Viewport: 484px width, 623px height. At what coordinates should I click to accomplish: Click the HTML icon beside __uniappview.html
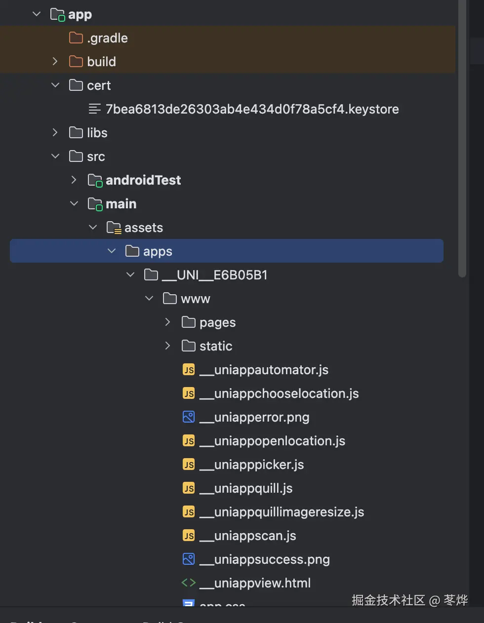(x=189, y=583)
